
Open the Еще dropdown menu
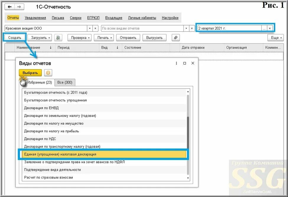tap(276, 38)
